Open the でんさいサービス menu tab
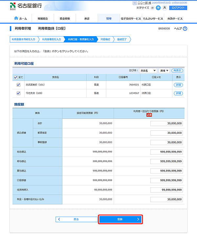 click(x=152, y=19)
